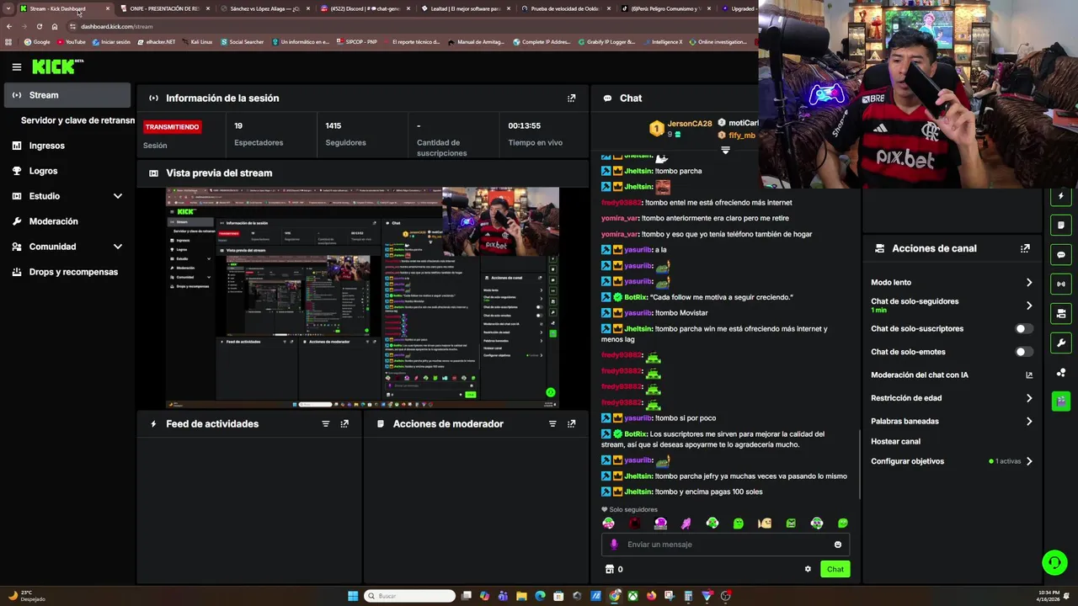Image resolution: width=1078 pixels, height=606 pixels.
Task: Switch to Discord browser tab
Action: coord(365,8)
